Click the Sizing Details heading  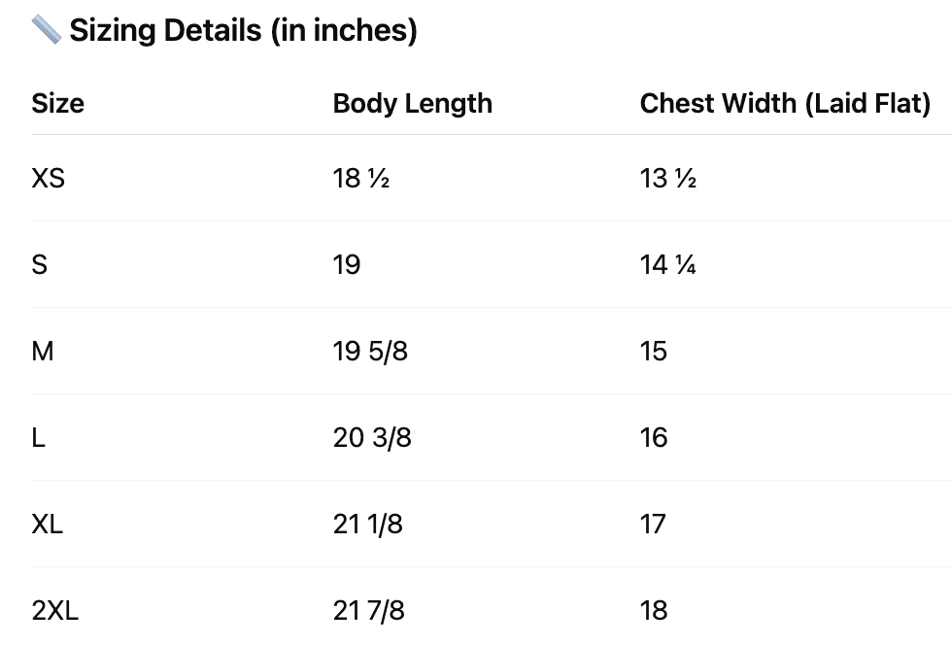tap(243, 30)
